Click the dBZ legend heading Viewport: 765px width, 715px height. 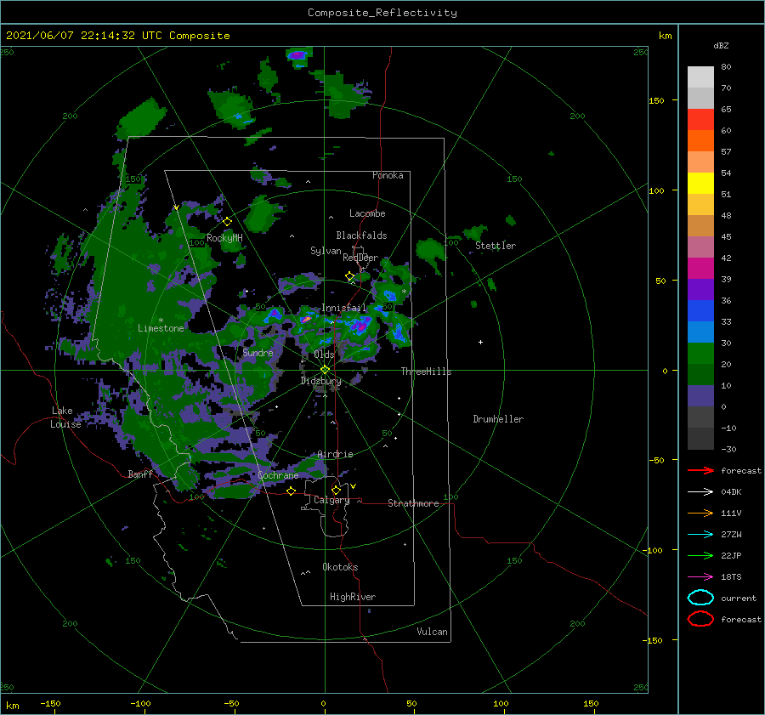point(721,45)
